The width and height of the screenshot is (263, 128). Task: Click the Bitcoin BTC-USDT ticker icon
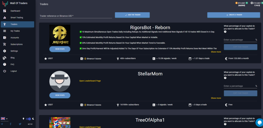tap(237, 3)
